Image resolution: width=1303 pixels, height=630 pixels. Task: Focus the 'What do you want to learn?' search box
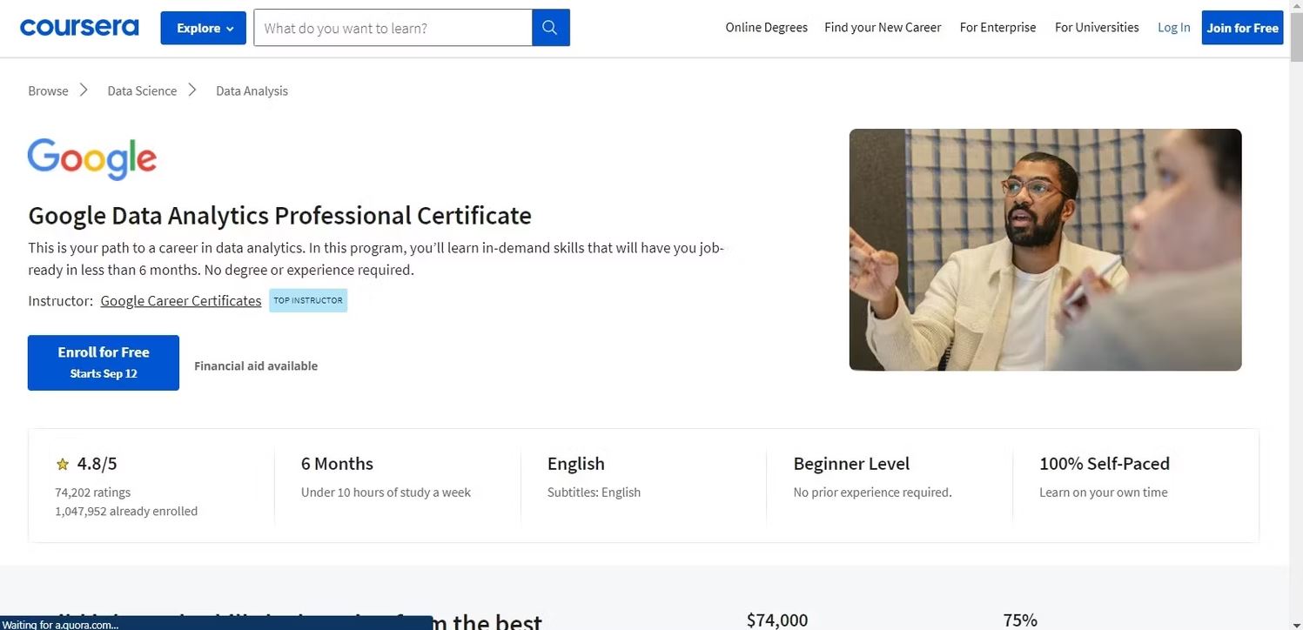393,28
